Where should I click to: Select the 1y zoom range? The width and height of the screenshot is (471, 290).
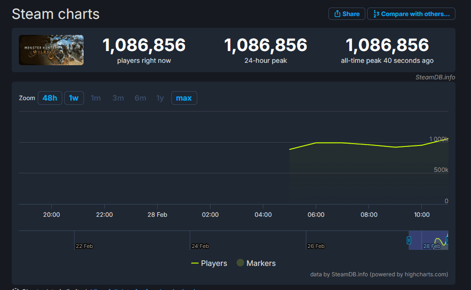coord(160,98)
